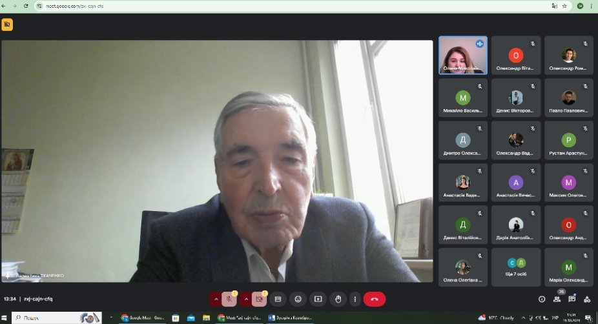The width and height of the screenshot is (598, 324).
Task: Raise your hand in the meeting
Action: point(338,299)
